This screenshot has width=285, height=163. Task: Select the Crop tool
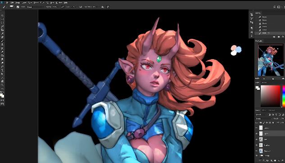(x=2, y=30)
